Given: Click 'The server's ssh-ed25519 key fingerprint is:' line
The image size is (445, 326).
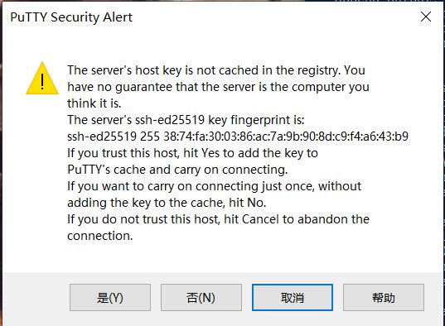Looking at the screenshot, I should (186, 120).
